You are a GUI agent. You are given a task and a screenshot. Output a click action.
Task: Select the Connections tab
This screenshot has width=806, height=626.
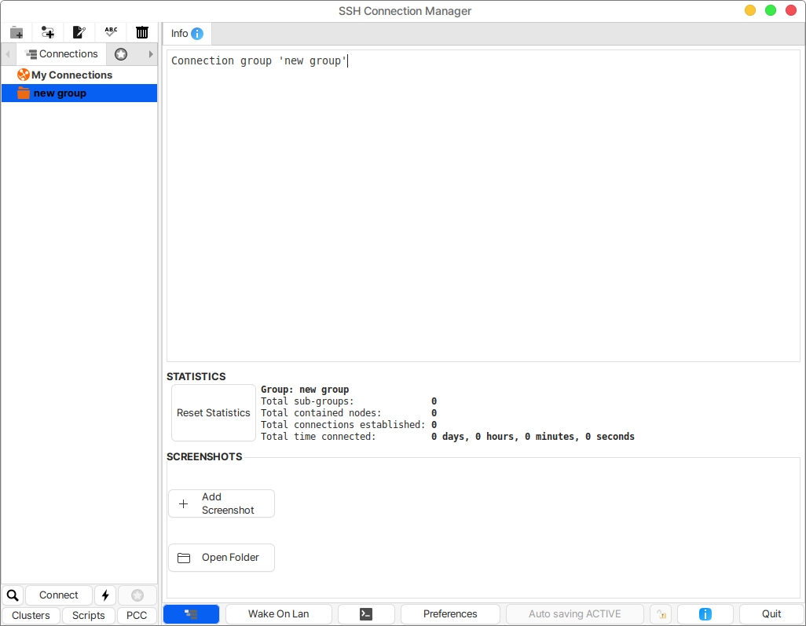coord(61,54)
